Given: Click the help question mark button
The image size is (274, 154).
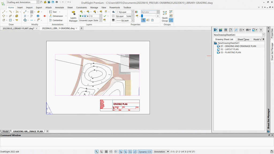Looking at the screenshot, I should pos(261,30).
